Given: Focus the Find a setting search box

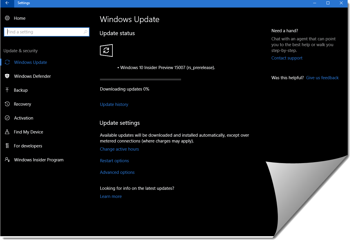Looking at the screenshot, I should 47,32.
